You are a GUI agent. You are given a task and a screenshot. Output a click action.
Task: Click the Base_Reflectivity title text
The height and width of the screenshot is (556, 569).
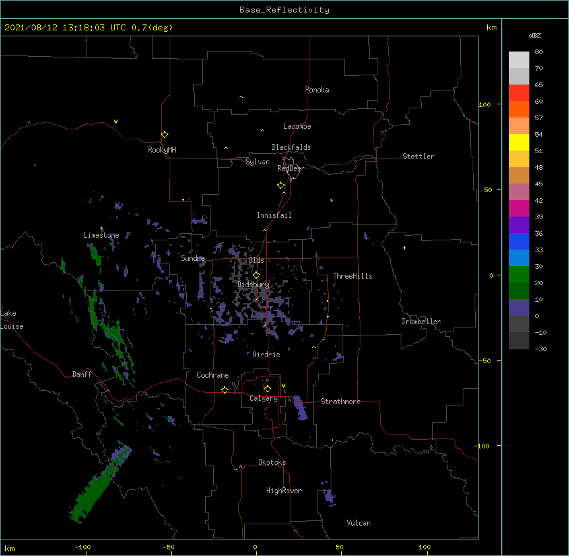pos(284,10)
